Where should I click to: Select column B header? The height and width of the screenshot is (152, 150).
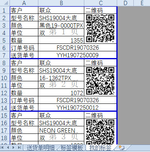[x=61, y=3]
